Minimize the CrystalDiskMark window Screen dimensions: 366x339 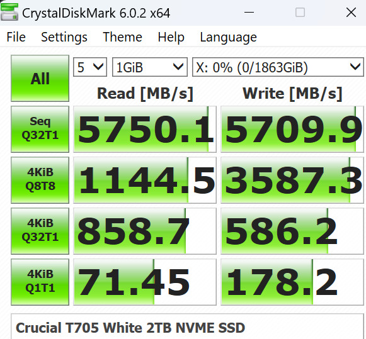point(249,12)
